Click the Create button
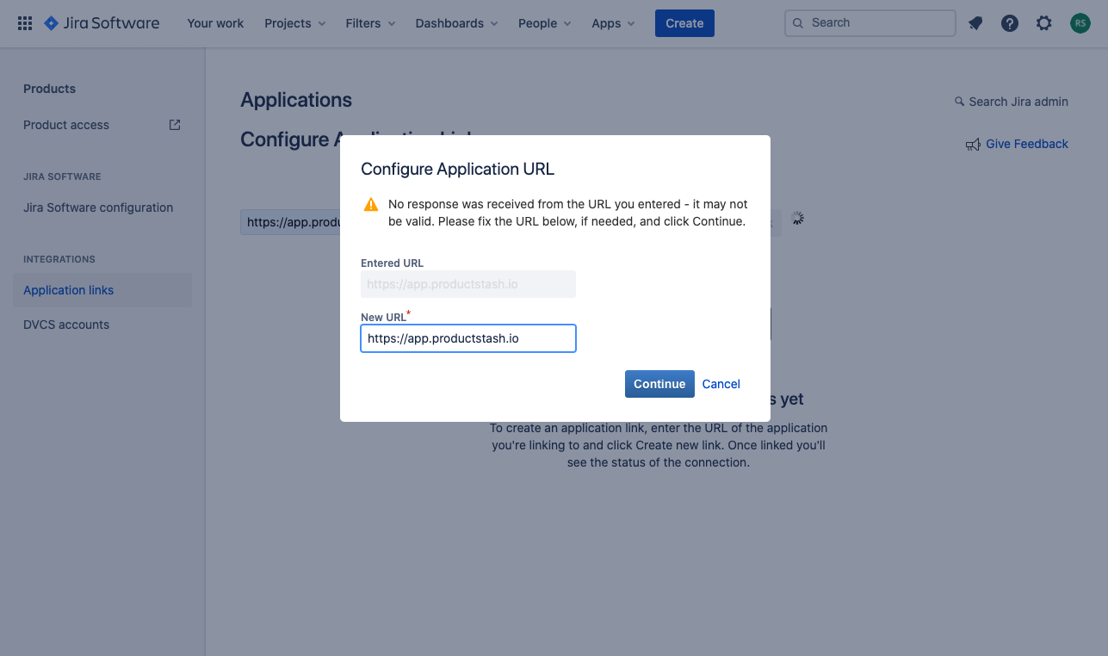 click(684, 23)
